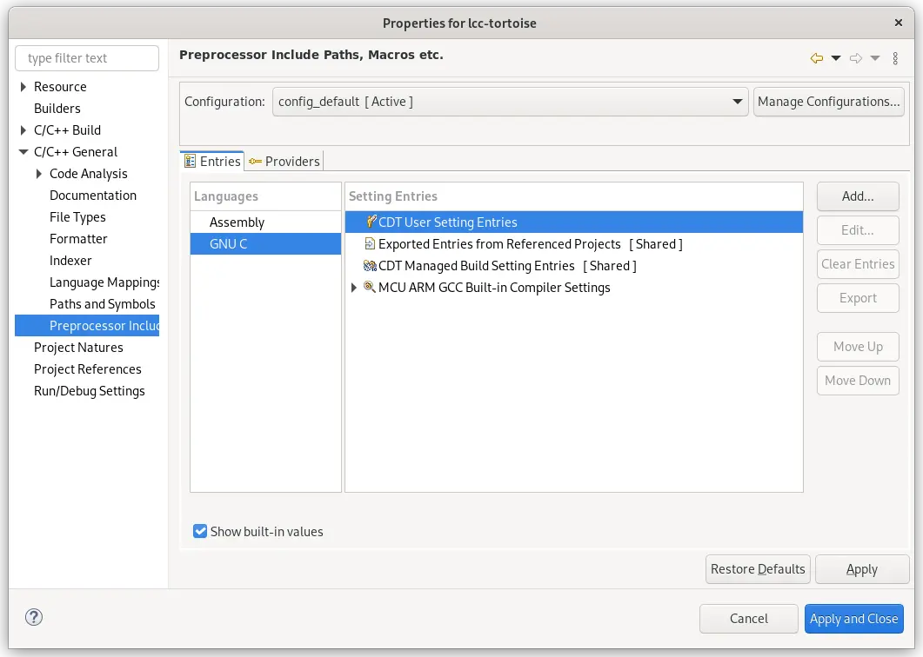This screenshot has width=923, height=657.
Task: Open the help question mark icon
Action: pos(33,617)
